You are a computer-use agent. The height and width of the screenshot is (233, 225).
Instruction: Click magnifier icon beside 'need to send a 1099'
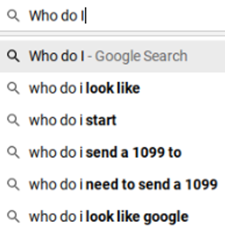(13, 184)
